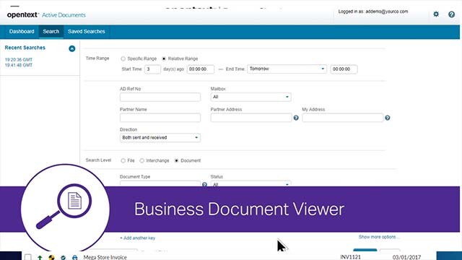This screenshot has width=462, height=260.
Task: Open the settings gear in header
Action: tap(436, 14)
